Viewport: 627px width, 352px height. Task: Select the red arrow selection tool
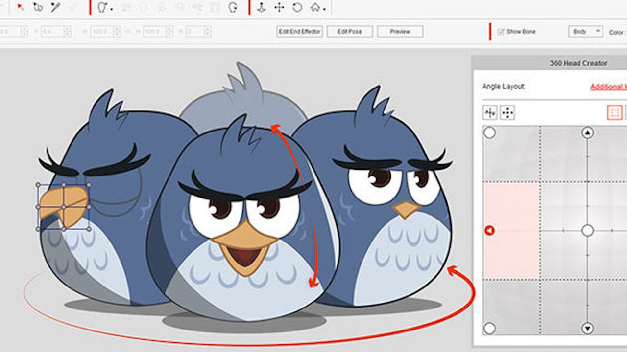(x=21, y=7)
